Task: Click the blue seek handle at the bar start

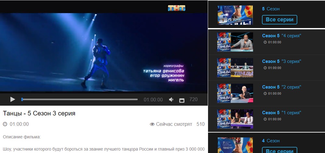Action: tap(22, 100)
